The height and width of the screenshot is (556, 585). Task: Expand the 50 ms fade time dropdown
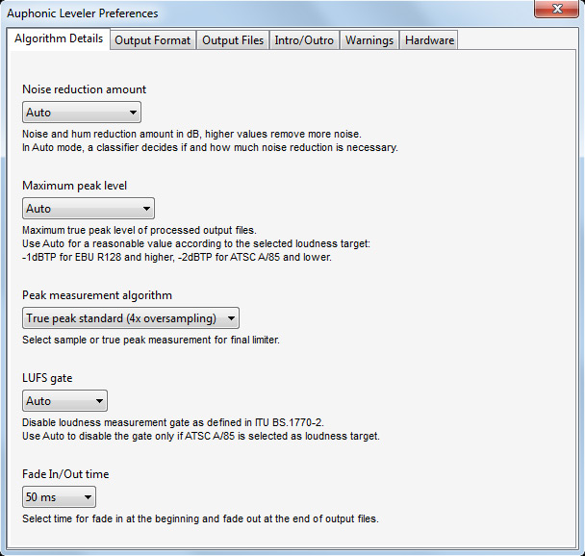[x=59, y=497]
